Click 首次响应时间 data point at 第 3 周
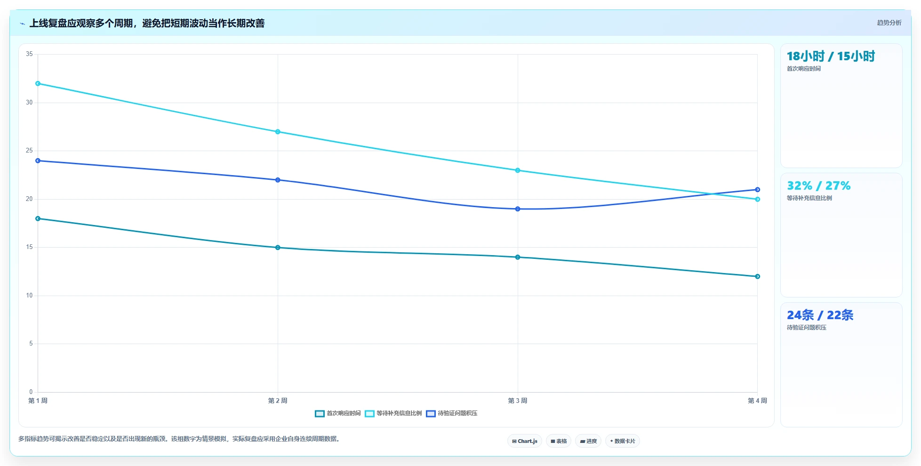The height and width of the screenshot is (466, 921). click(518, 257)
